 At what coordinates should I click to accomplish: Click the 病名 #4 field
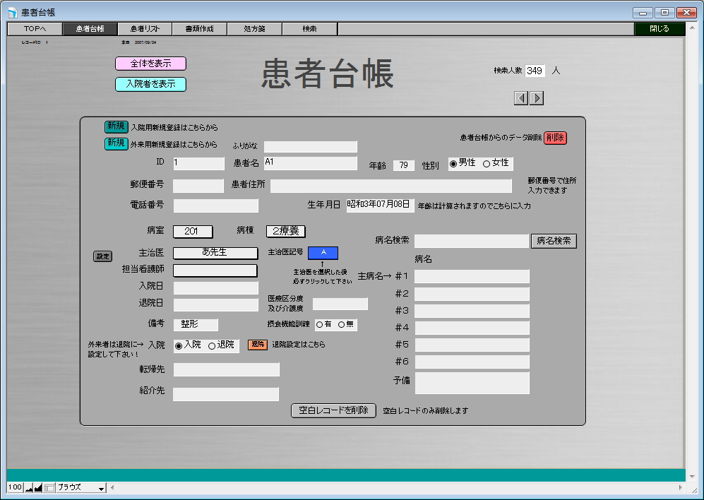472,328
